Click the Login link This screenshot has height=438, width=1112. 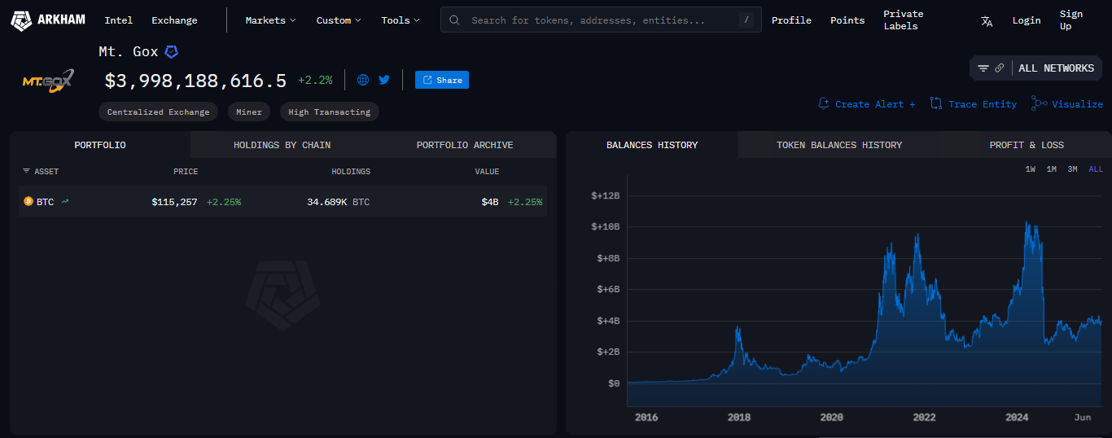[x=1027, y=20]
